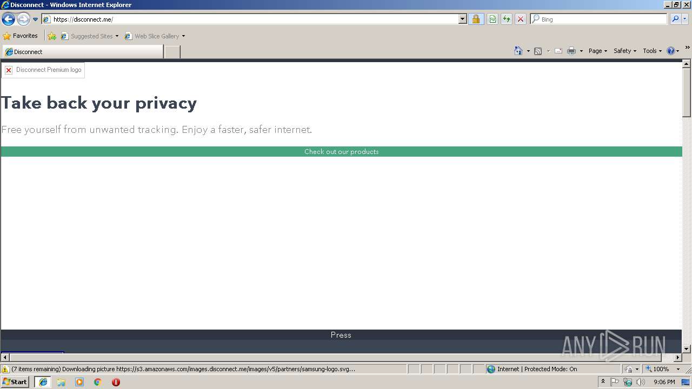Launch Windows Media Player from taskbar
Viewport: 692px width, 389px height.
[x=79, y=382]
